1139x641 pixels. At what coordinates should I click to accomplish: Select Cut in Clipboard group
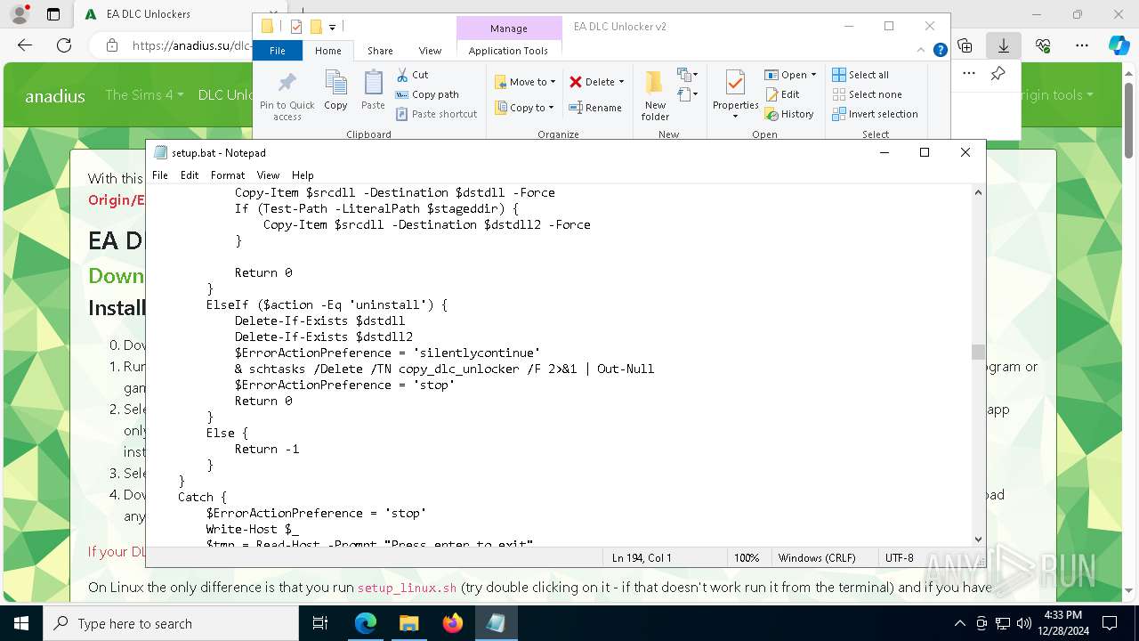point(412,75)
